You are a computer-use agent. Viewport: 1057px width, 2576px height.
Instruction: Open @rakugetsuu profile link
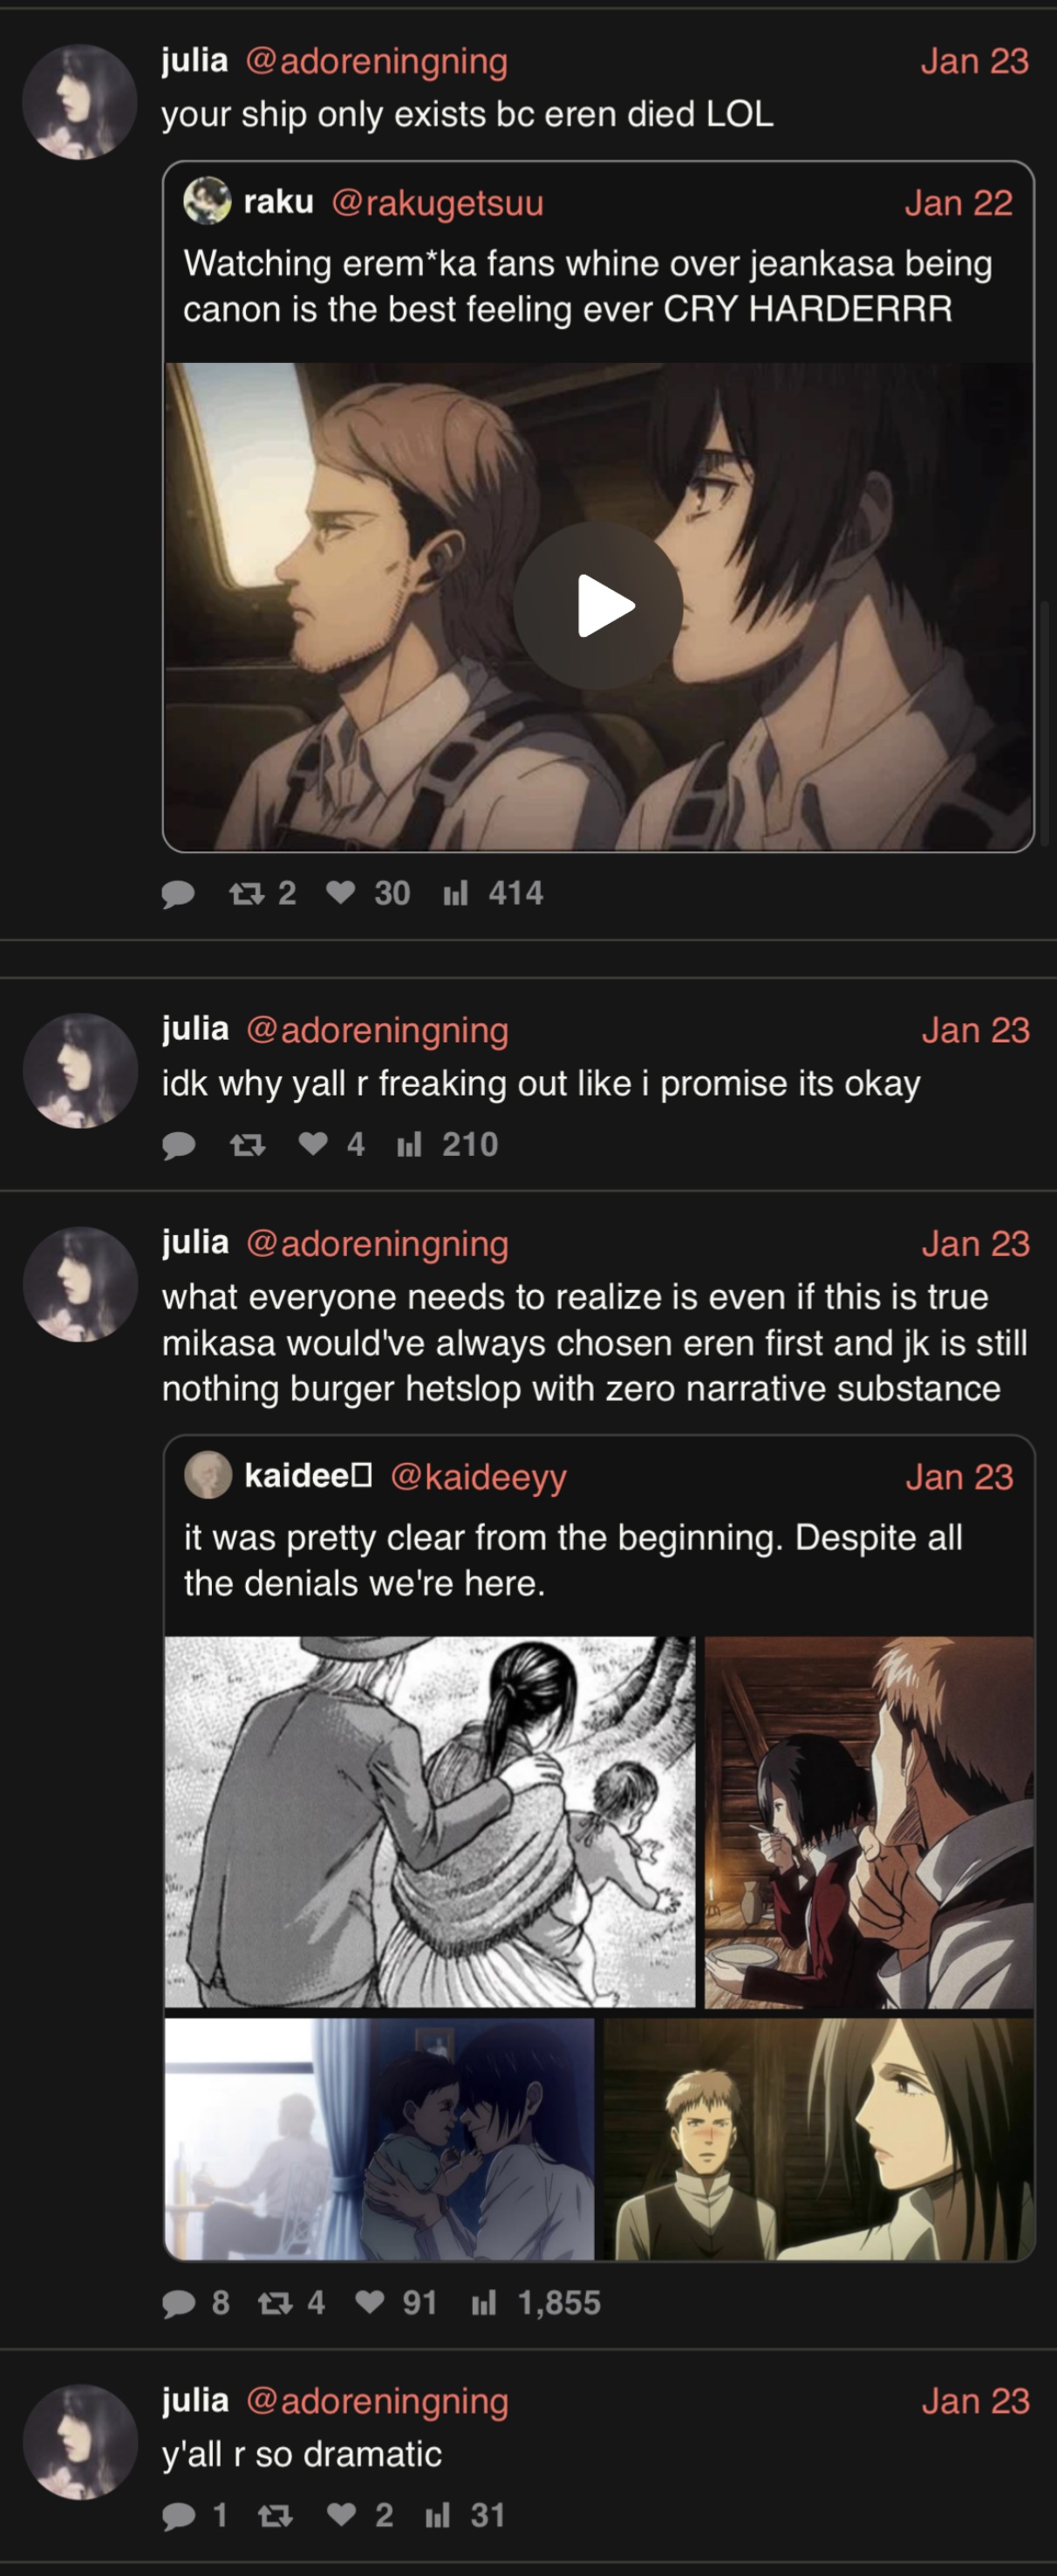coord(437,203)
